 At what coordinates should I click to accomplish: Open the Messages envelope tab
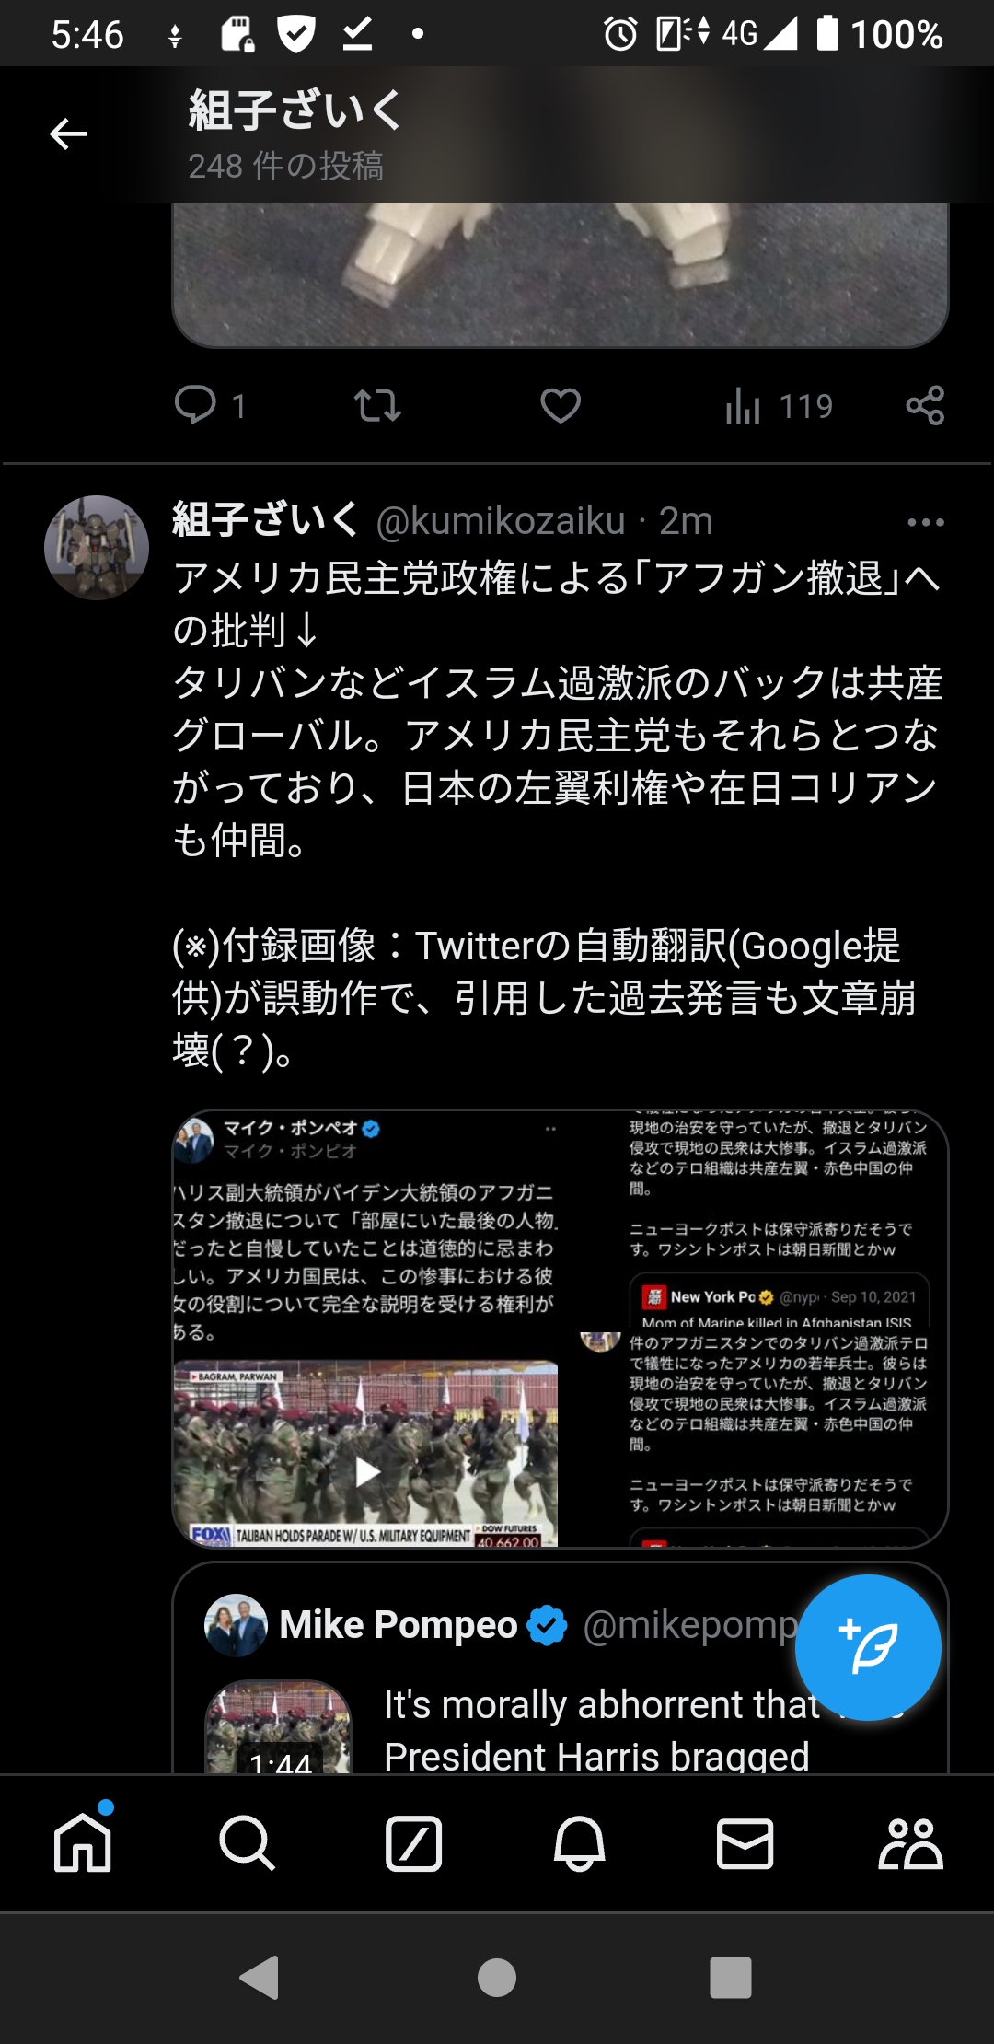pyautogui.click(x=745, y=1843)
